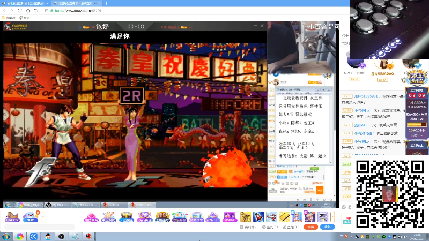Select the second browser tab

coord(77,3)
